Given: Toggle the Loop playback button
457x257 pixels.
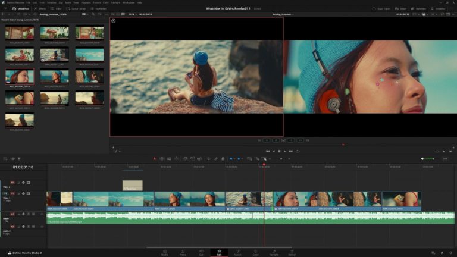Looking at the screenshot, I should point(298,151).
